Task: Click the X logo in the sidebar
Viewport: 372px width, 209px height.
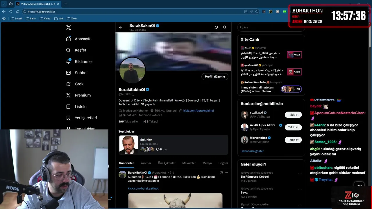Action: click(x=69, y=28)
